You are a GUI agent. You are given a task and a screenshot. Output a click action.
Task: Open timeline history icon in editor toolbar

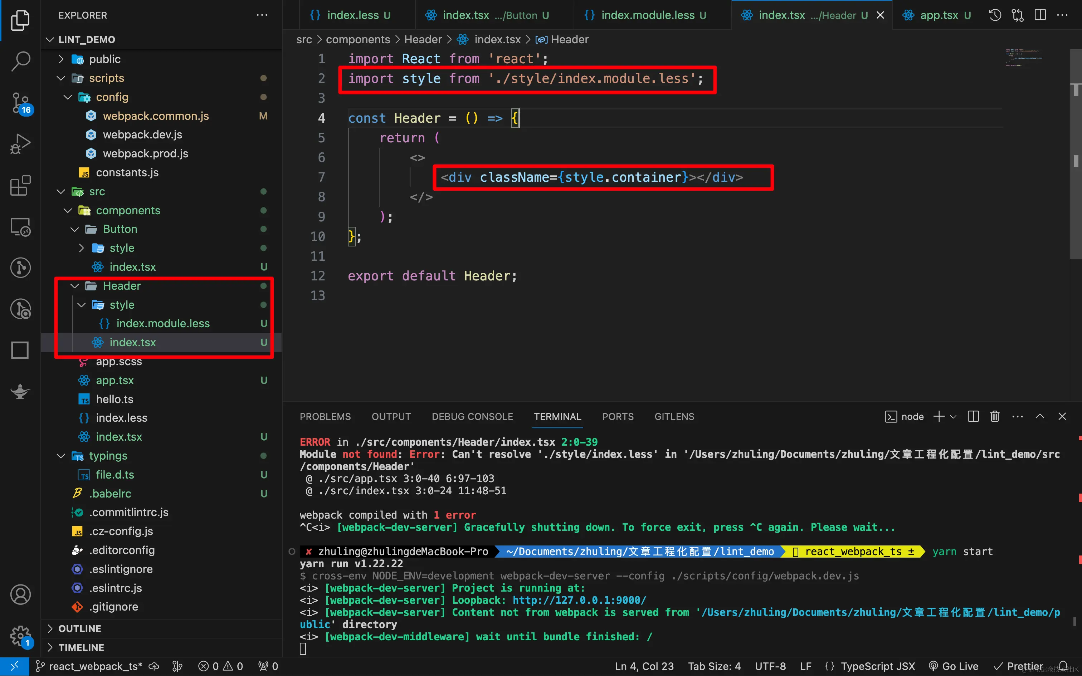coord(995,15)
